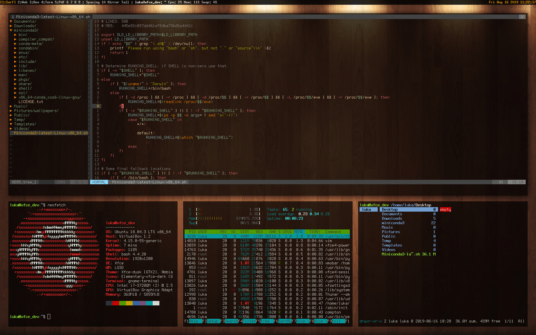Sort htop by the CPU% column header

(x=287, y=232)
